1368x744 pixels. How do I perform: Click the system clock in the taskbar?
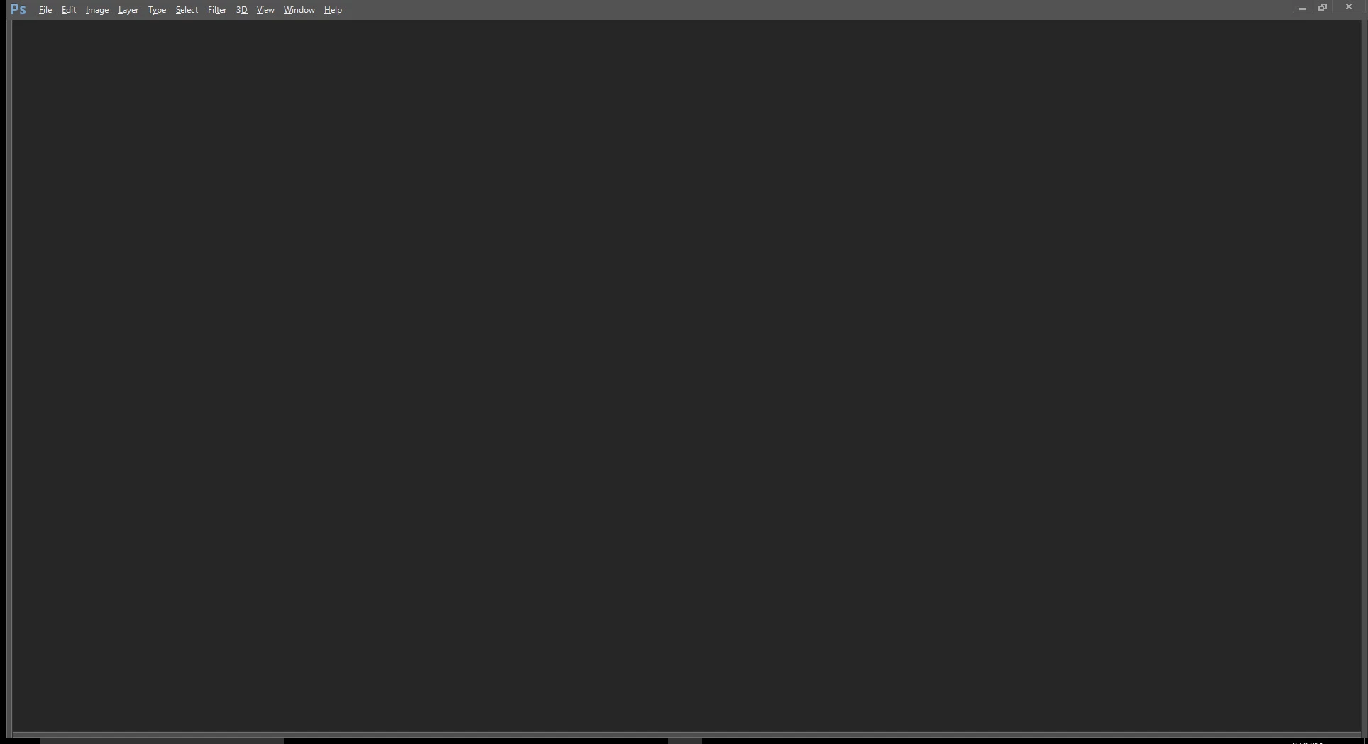point(1308,742)
